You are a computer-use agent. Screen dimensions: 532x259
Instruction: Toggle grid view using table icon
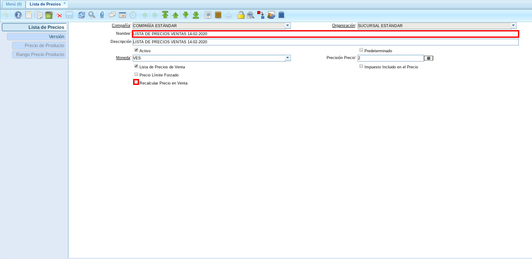122,15
